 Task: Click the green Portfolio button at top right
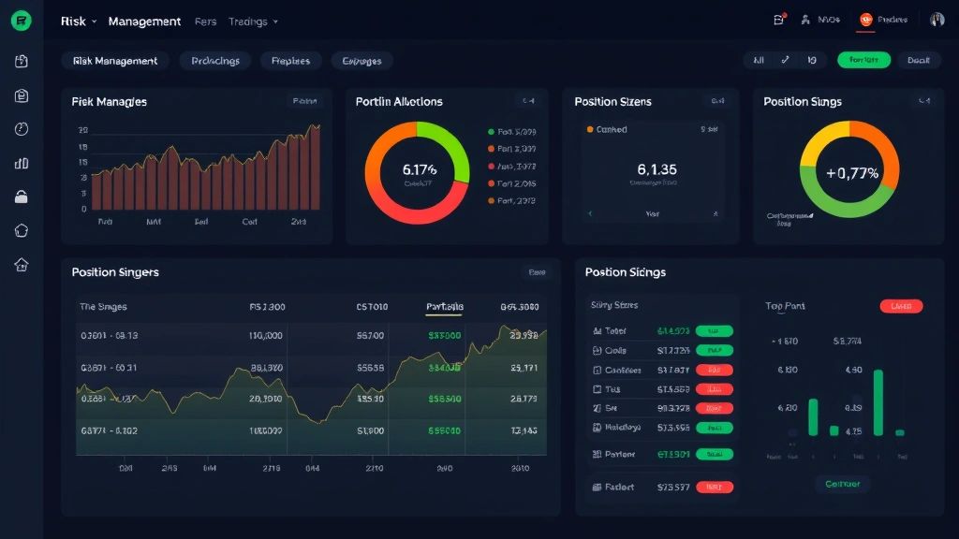pos(863,59)
